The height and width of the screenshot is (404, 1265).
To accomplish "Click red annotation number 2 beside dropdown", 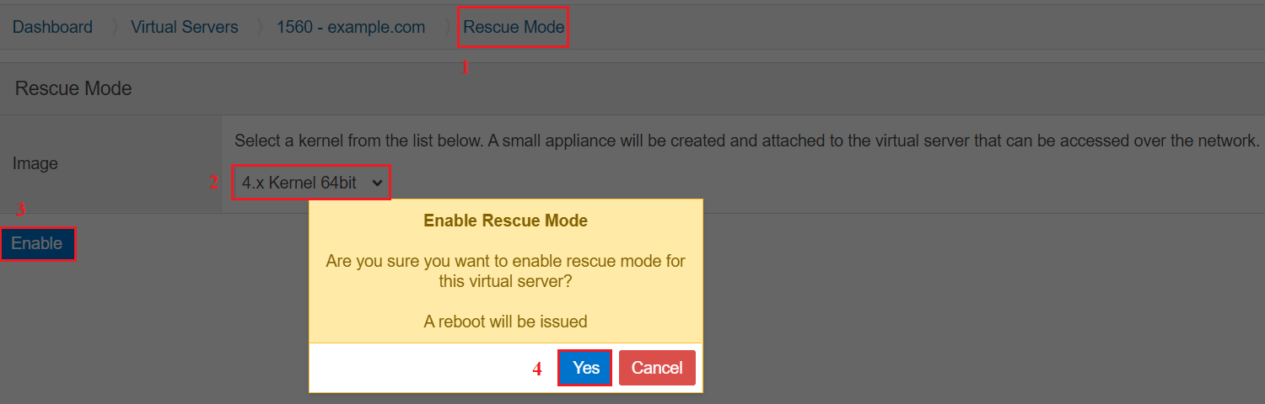I will pos(213,182).
